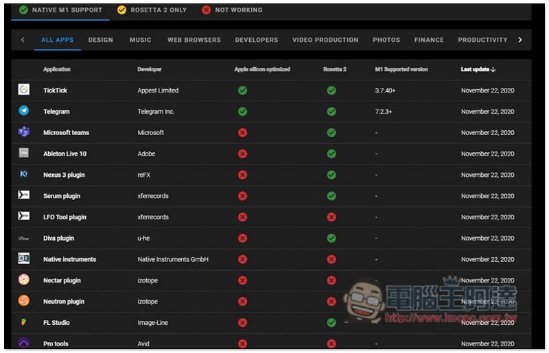Image resolution: width=549 pixels, height=353 pixels.
Task: Switch to the Music tab
Action: pos(140,40)
